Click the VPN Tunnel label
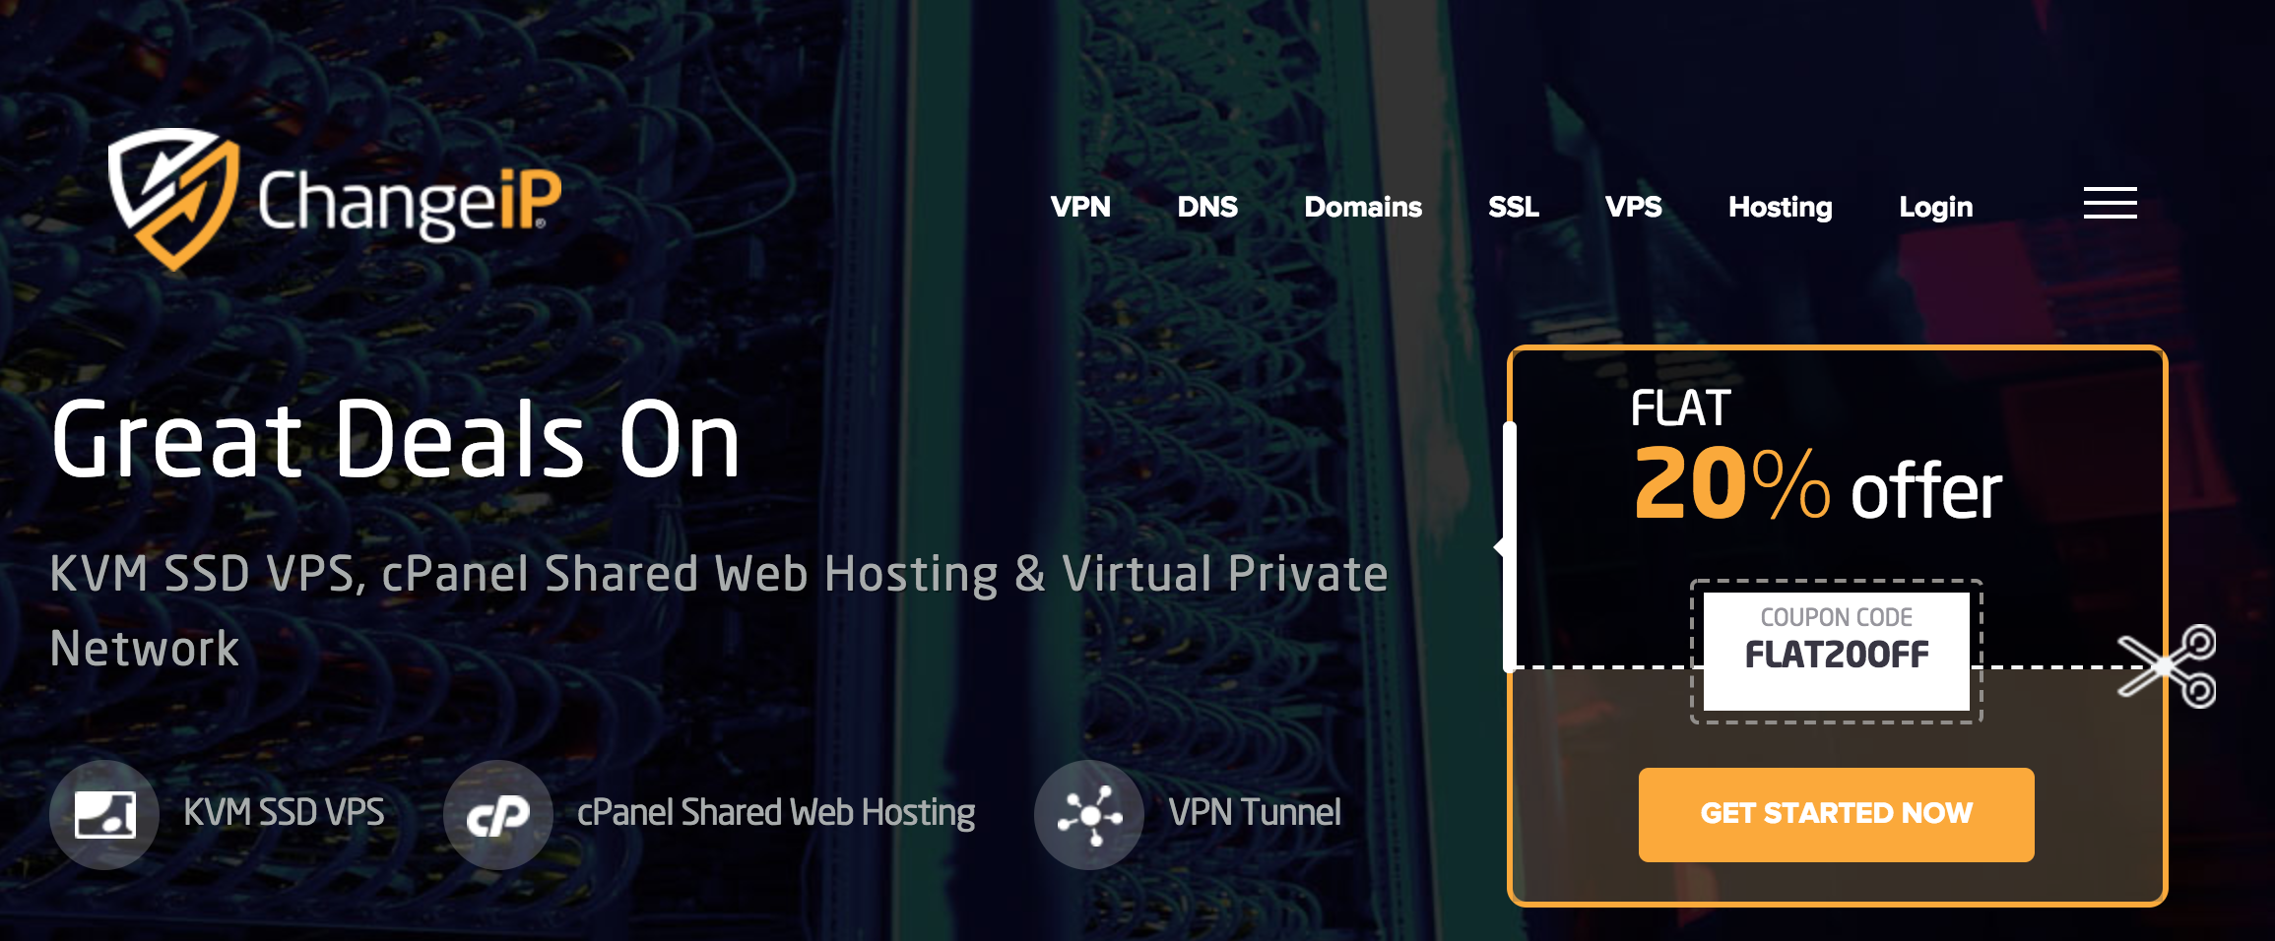Image resolution: width=2275 pixels, height=941 pixels. [x=1255, y=813]
